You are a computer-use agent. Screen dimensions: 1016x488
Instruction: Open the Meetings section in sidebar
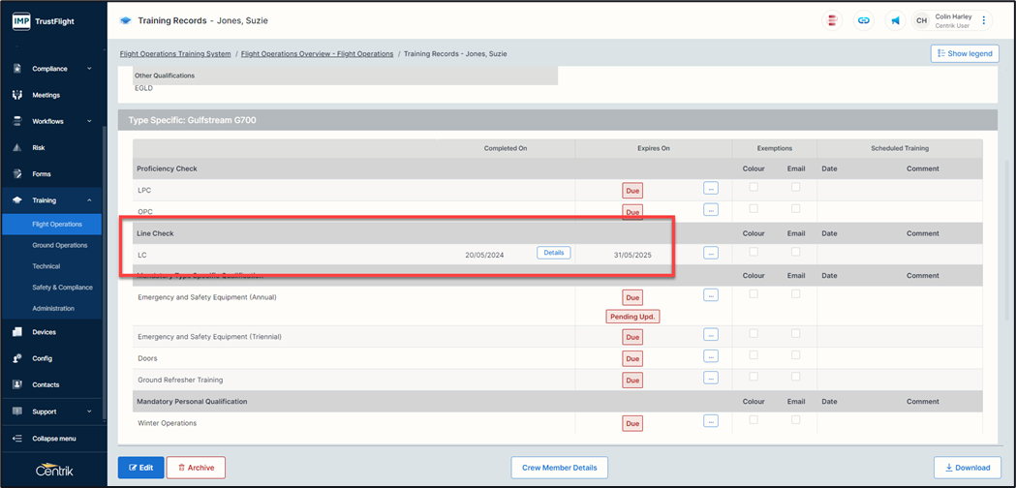click(46, 95)
